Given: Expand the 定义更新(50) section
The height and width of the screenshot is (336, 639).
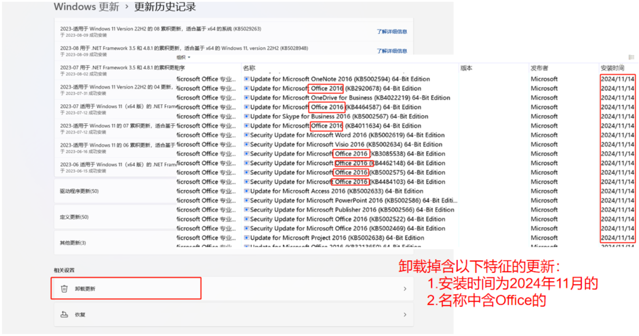Looking at the screenshot, I should pyautogui.click(x=115, y=217).
